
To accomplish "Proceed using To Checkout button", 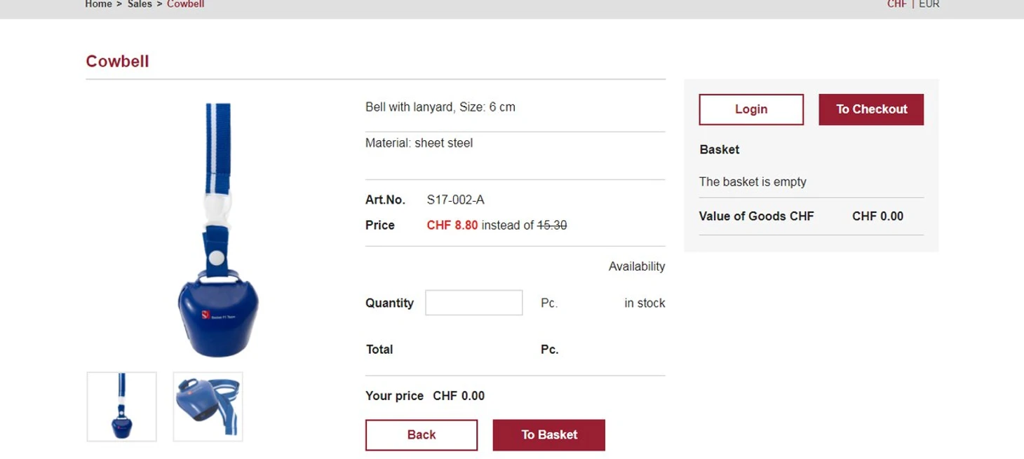I will [870, 109].
